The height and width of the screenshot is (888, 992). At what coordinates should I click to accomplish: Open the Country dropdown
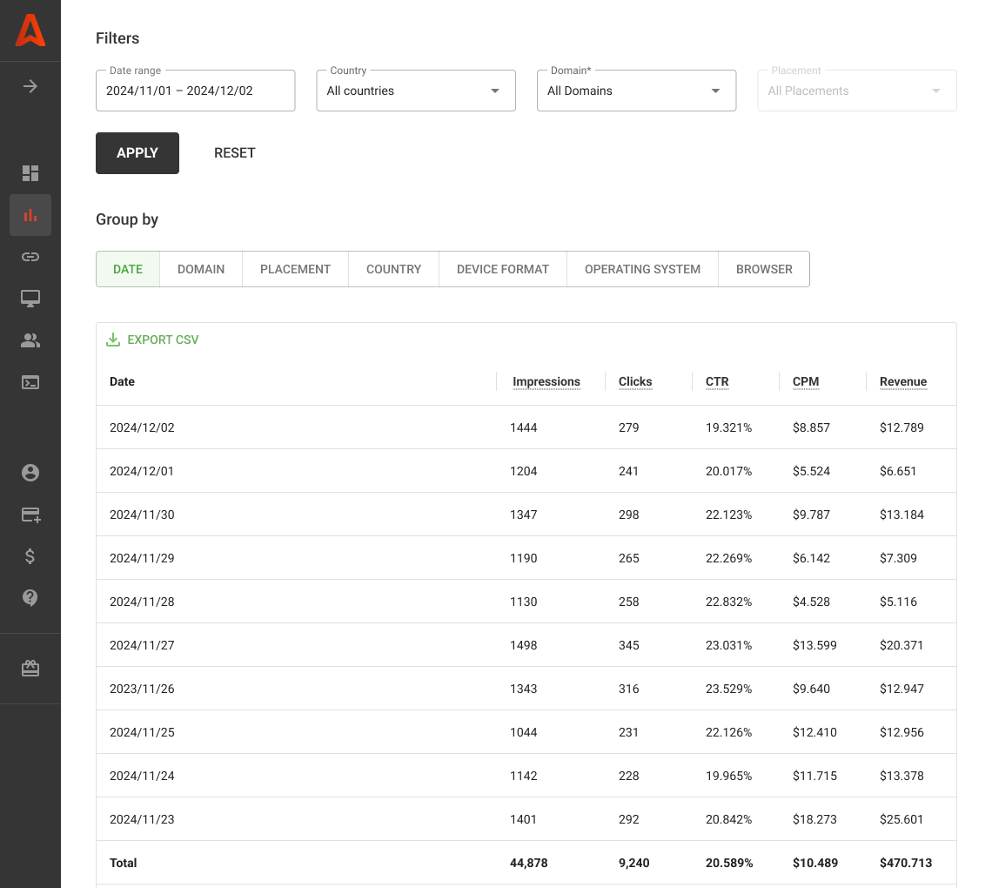coord(416,91)
